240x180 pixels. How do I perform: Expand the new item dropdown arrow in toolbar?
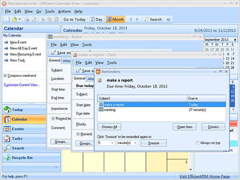point(20,19)
